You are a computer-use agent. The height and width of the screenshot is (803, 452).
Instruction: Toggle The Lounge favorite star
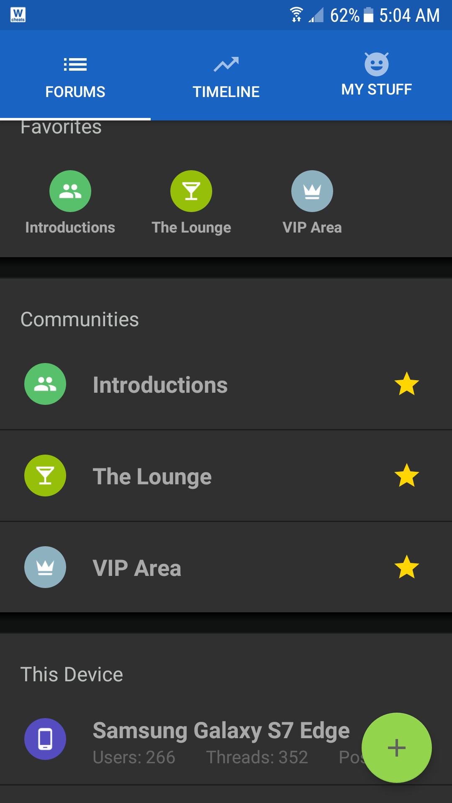point(406,476)
